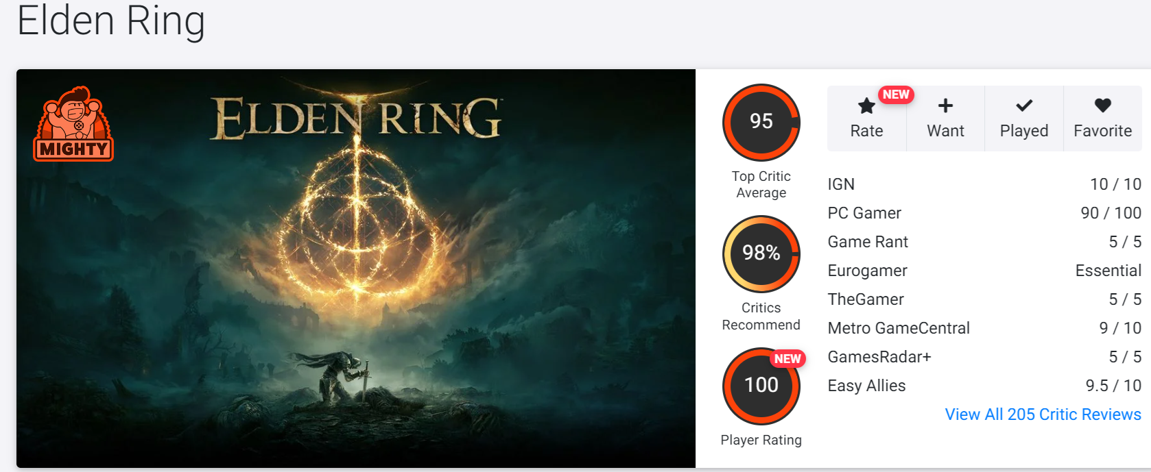Click the 95 Top Critic Average circle
Viewport: 1151px width, 472px height.
(761, 122)
